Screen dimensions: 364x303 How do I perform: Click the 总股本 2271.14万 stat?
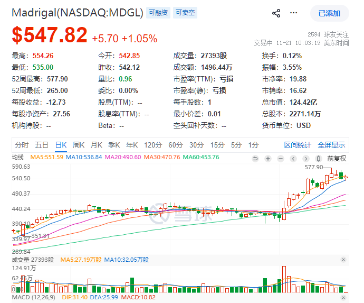(291, 114)
